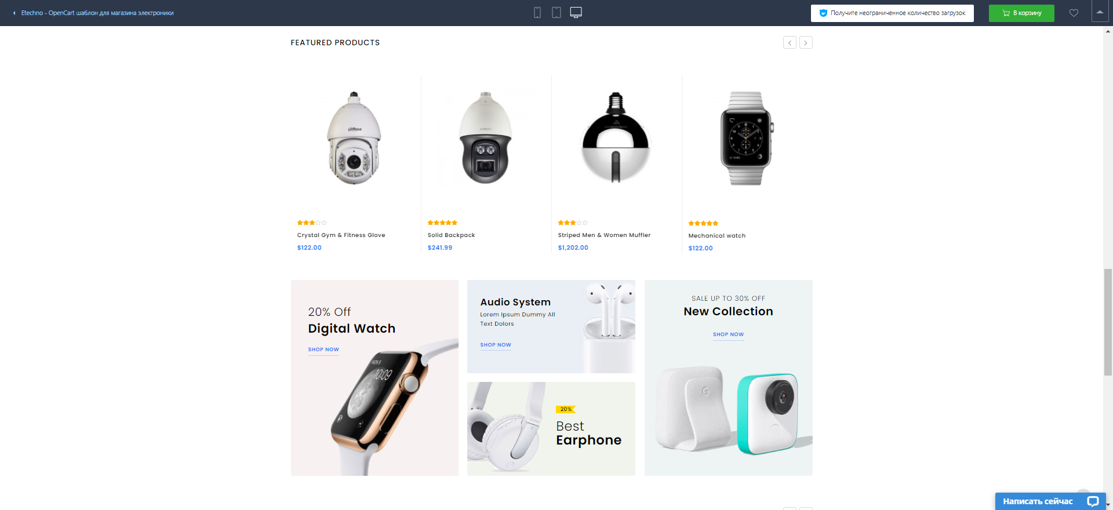This screenshot has width=1113, height=510.
Task: Open the Solid Backpack product title
Action: (x=451, y=235)
